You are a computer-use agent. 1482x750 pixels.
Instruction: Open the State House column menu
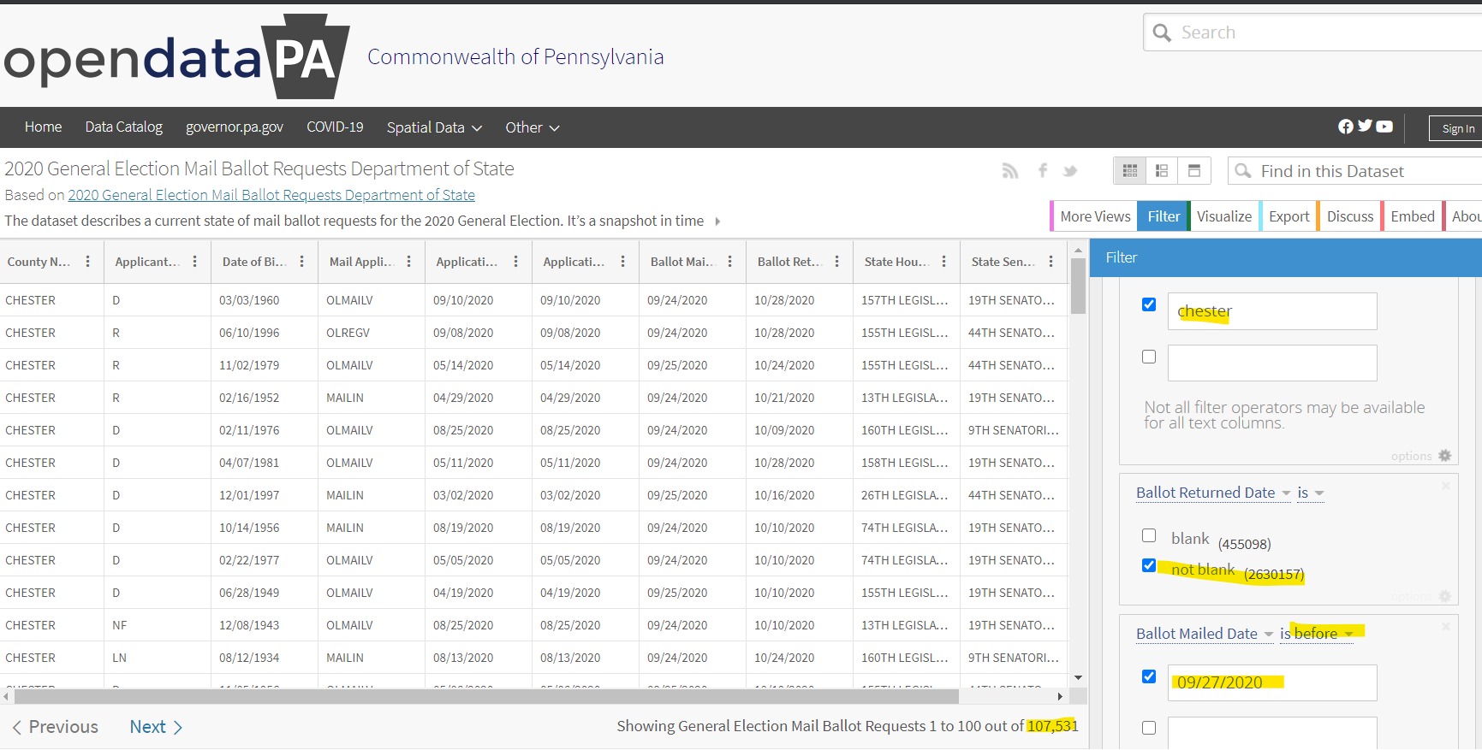tap(943, 262)
